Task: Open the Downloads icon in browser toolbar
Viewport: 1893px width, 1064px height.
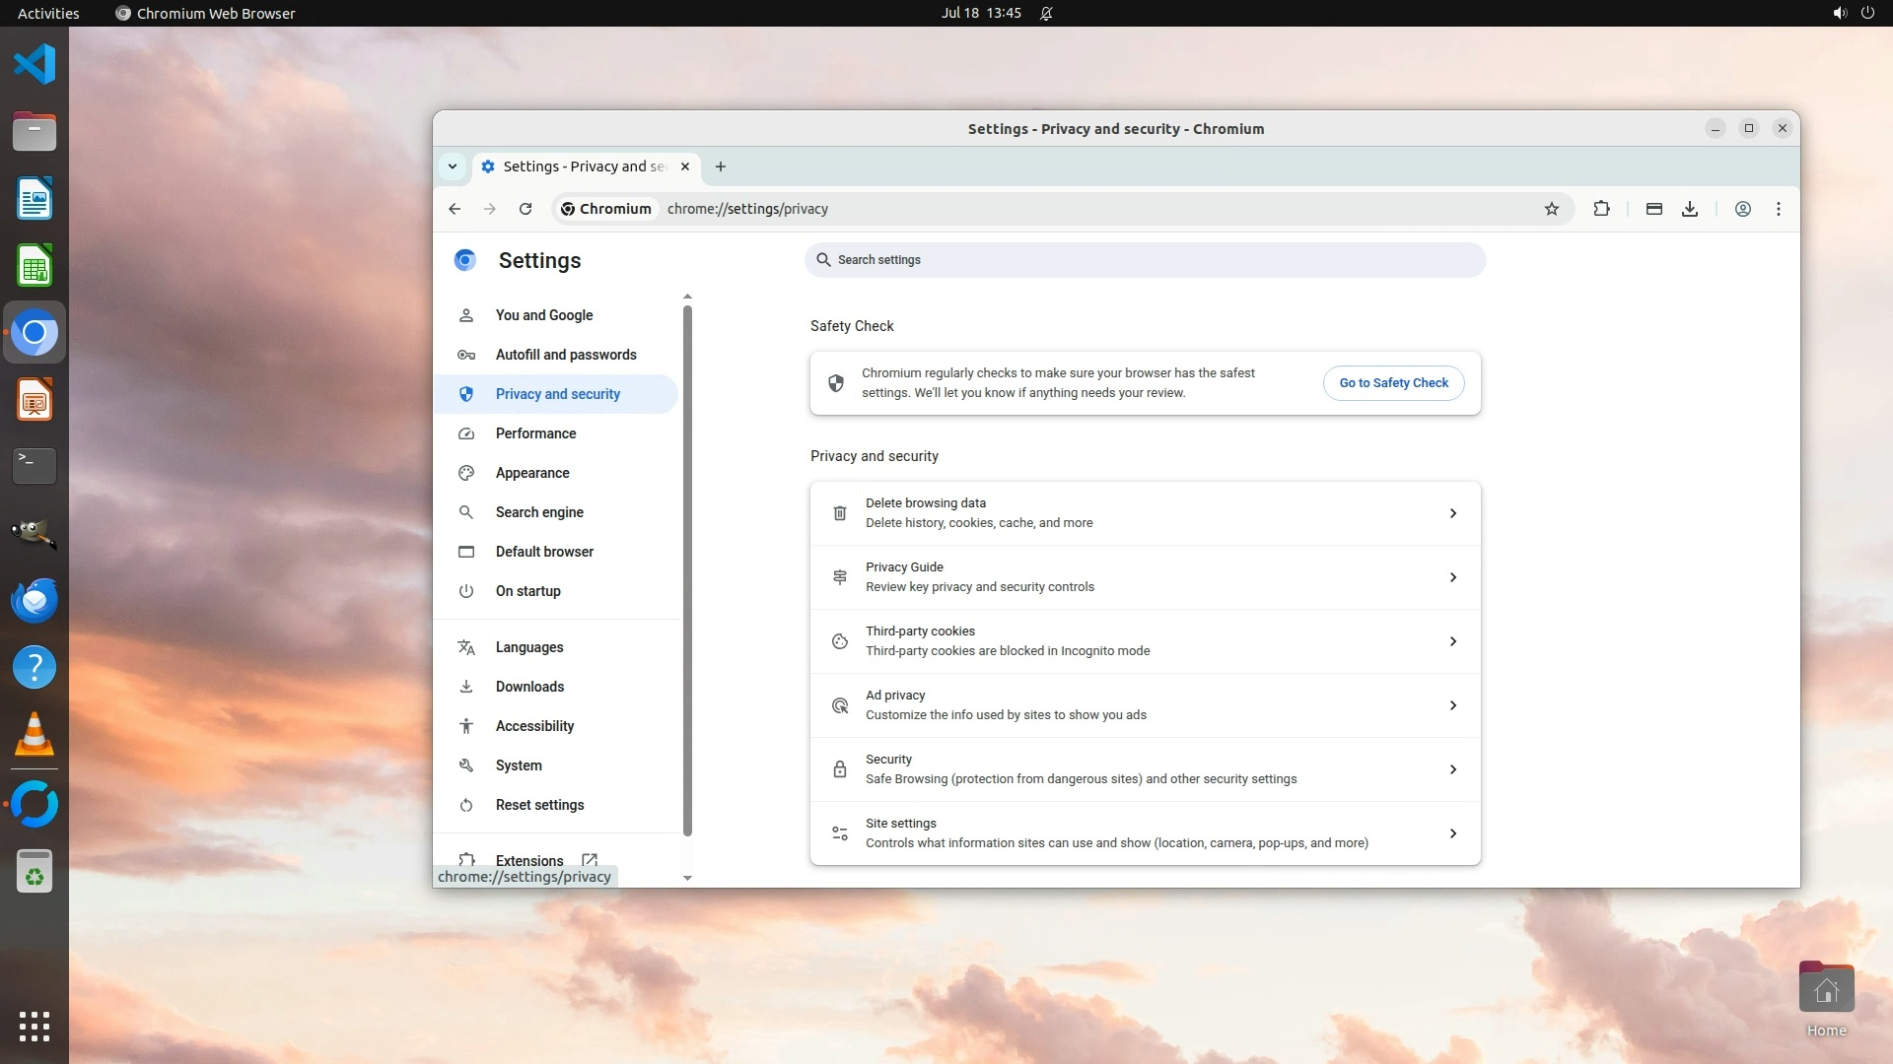Action: (1690, 209)
